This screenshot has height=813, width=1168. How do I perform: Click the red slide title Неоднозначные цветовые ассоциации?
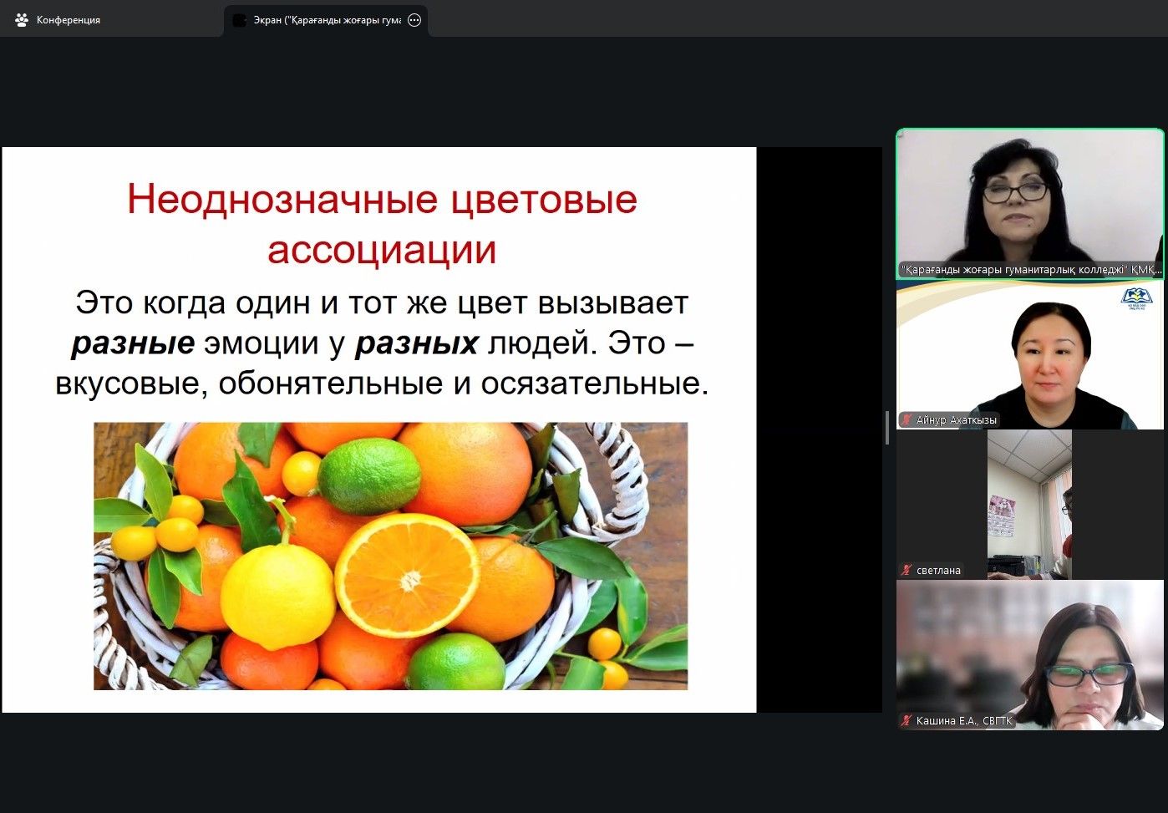pos(382,224)
